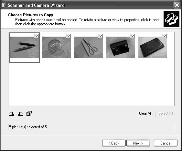Cancel the Scanner and Camera Wizard
This screenshot has width=182, height=151.
(x=166, y=143)
